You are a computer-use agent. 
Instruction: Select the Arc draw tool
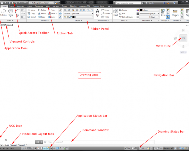coord(17,12)
